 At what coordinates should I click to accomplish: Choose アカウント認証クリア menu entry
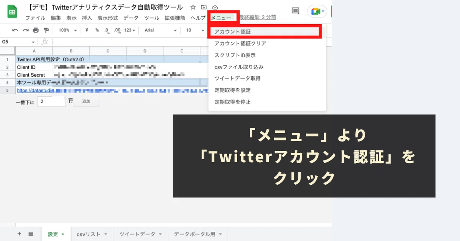267,43
